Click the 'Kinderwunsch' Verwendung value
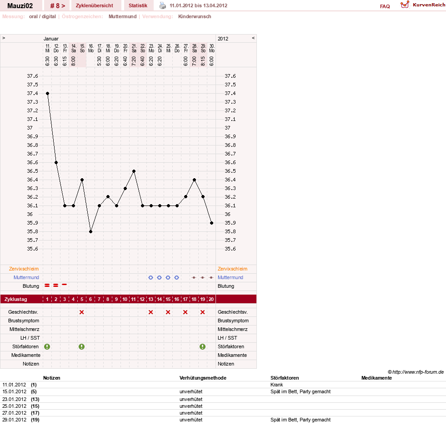 (195, 16)
